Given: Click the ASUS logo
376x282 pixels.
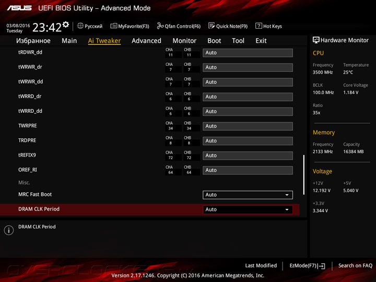Looking at the screenshot, I should pos(19,8).
